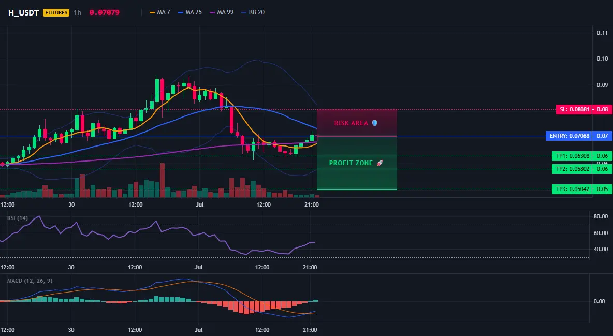Toggle the MA 99 legend entry
The width and height of the screenshot is (613, 336).
222,12
